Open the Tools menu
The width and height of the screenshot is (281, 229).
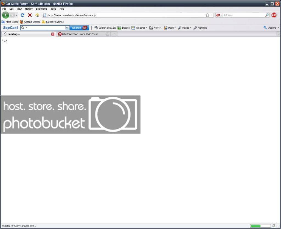click(x=54, y=9)
